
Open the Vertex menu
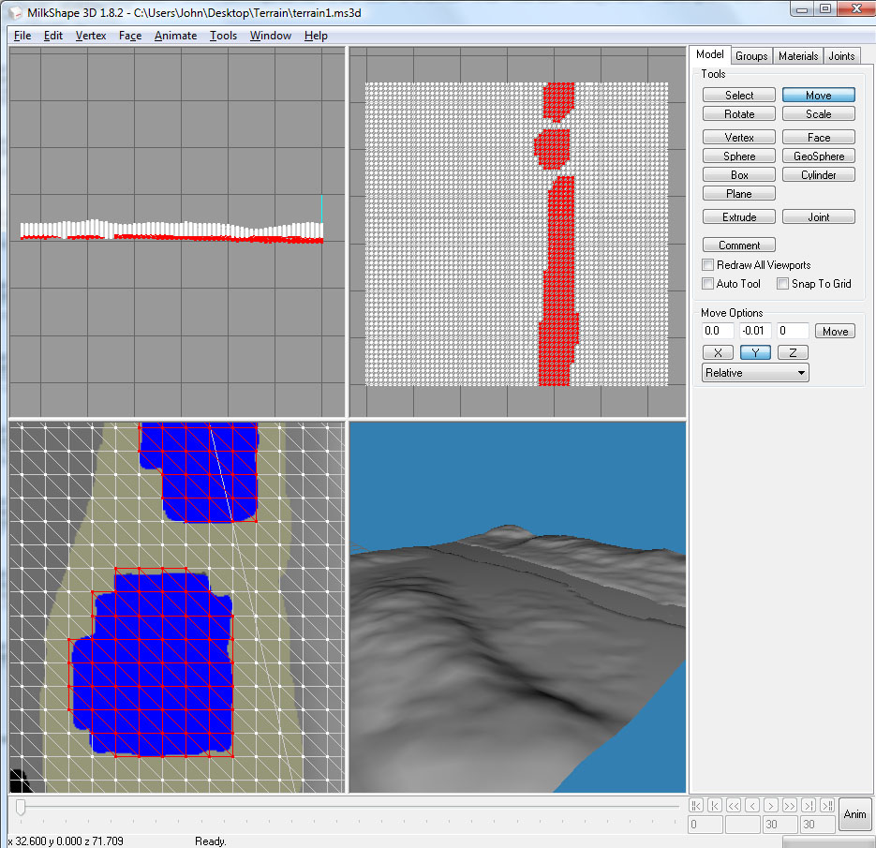91,36
